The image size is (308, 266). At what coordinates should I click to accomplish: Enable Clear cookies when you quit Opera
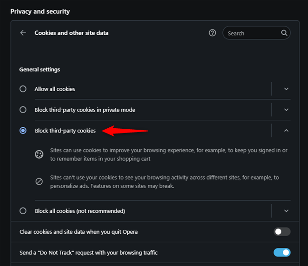(282, 232)
